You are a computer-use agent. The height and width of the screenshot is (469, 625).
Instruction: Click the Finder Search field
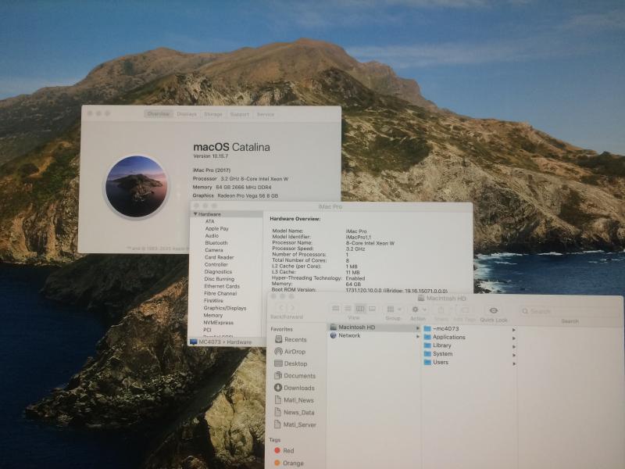569,311
